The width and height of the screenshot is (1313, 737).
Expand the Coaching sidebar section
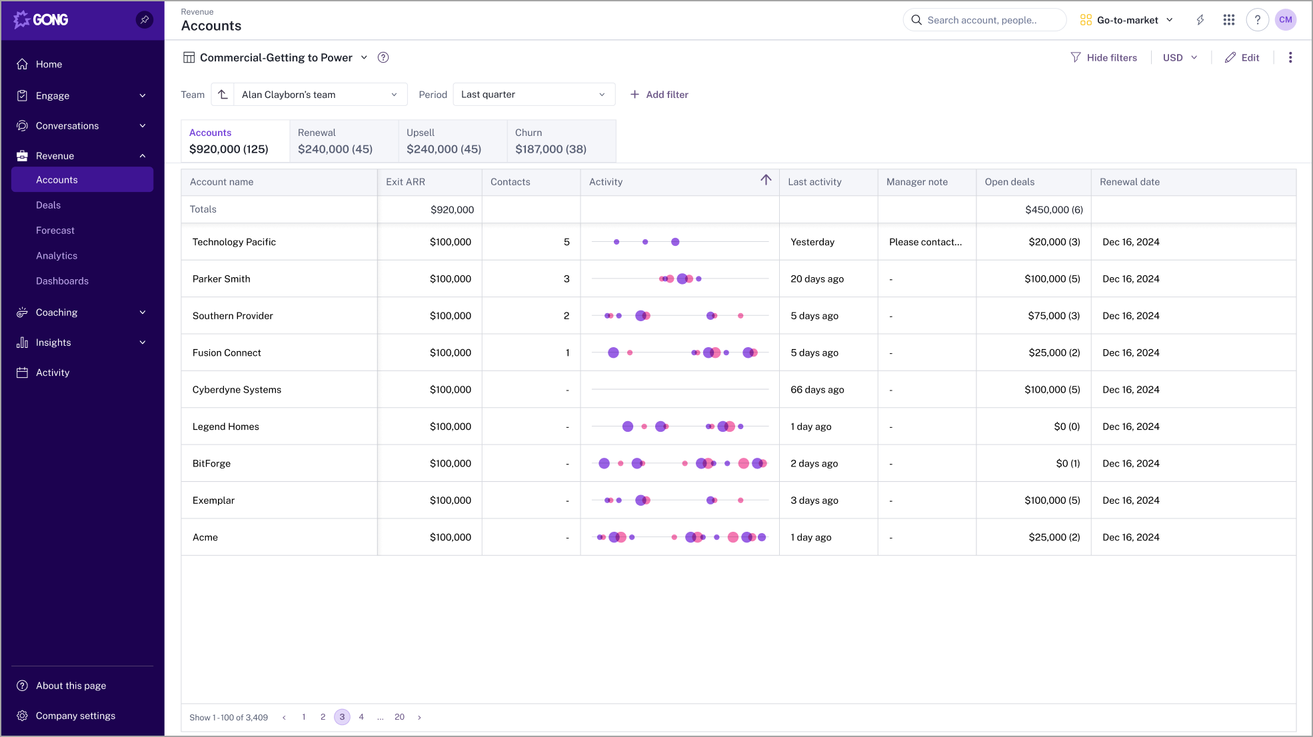pos(143,313)
